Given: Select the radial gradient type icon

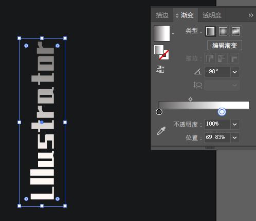Looking at the screenshot, I should (x=223, y=31).
